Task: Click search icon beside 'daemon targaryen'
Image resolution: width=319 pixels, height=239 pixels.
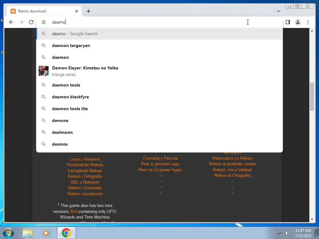Action: click(x=44, y=45)
